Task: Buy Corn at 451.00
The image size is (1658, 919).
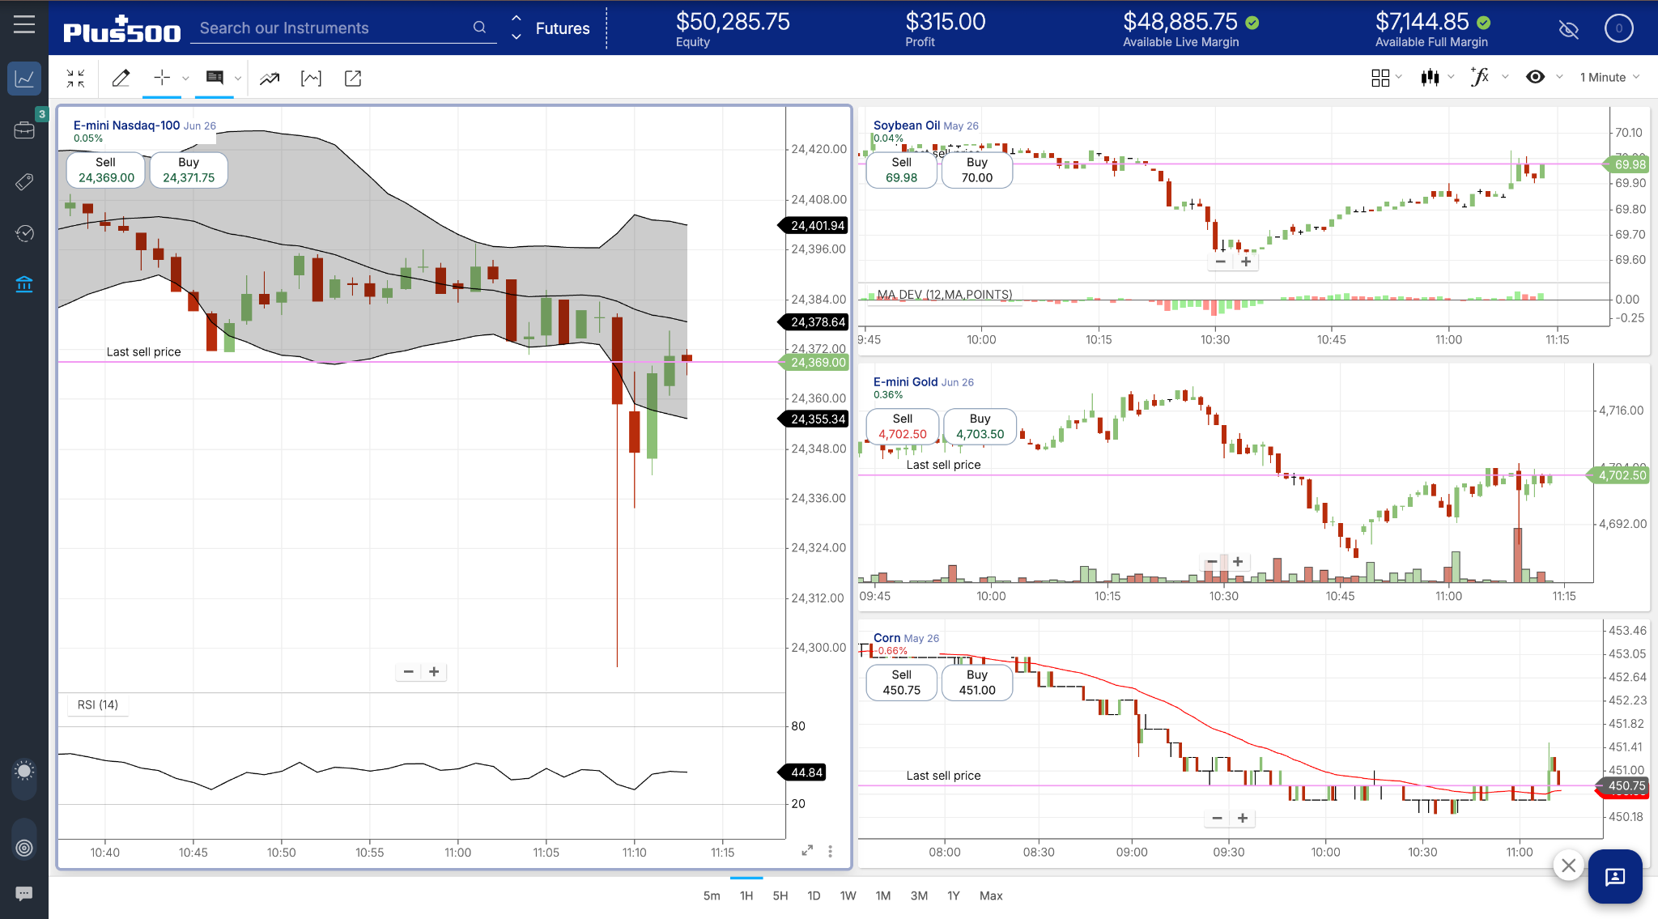Action: coord(977,683)
